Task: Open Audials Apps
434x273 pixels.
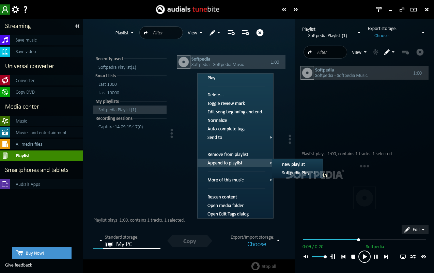Action: click(x=42, y=184)
